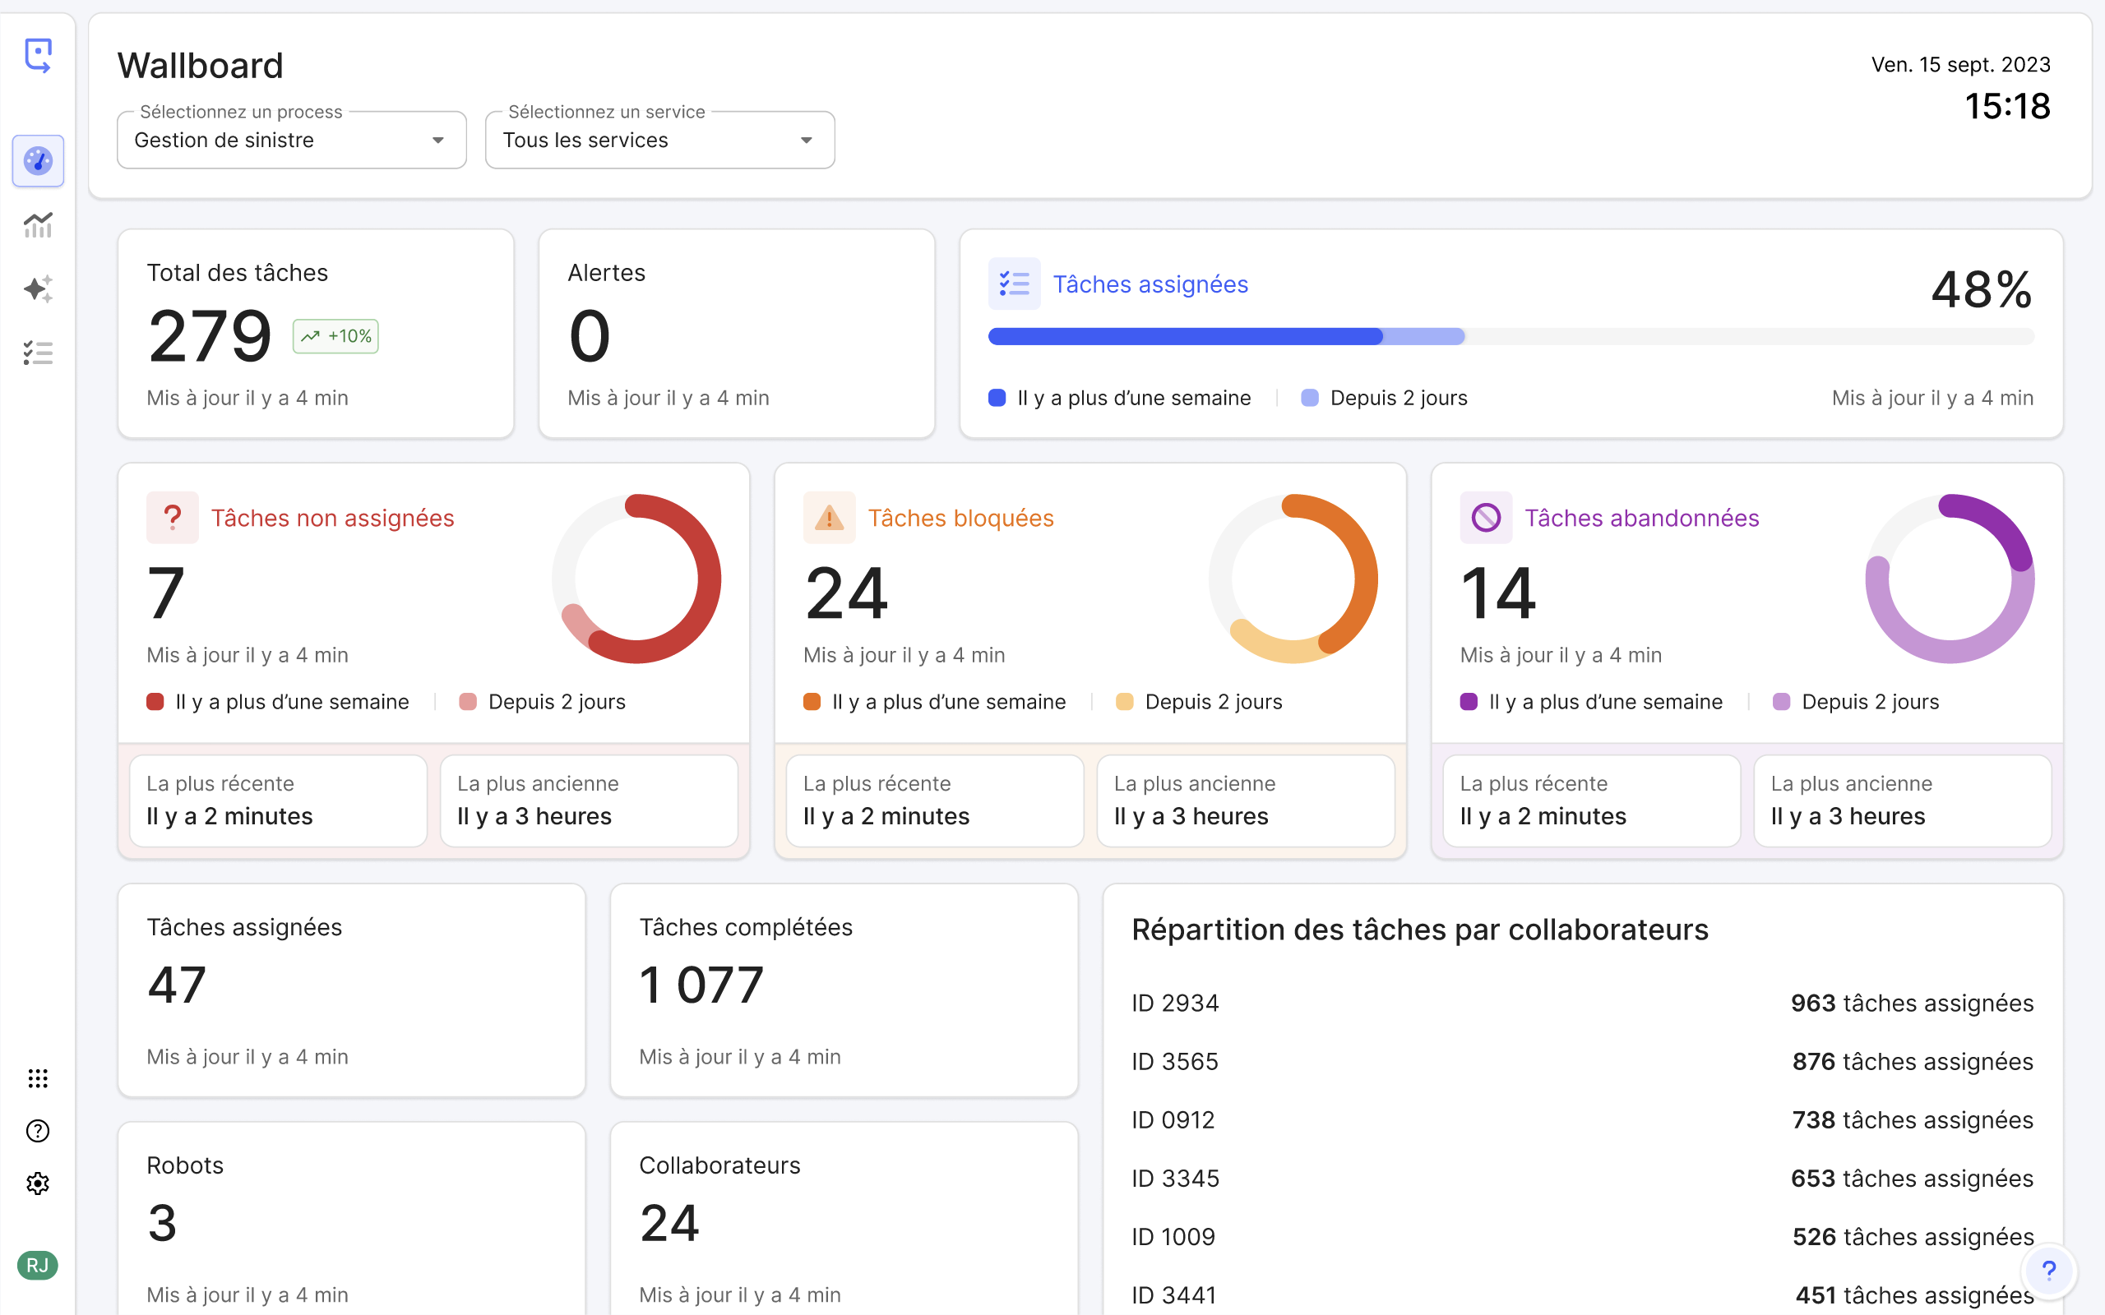Click the +10% trend badge
2105x1315 pixels.
click(x=335, y=337)
